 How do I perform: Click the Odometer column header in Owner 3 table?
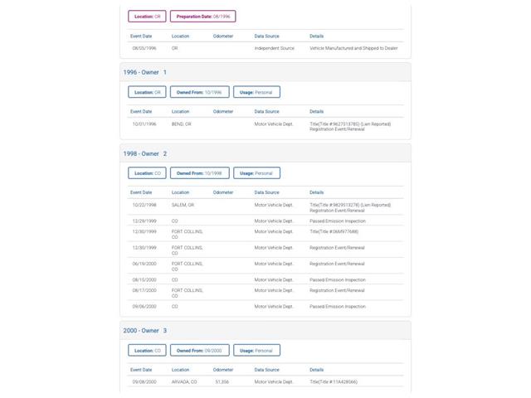223,370
